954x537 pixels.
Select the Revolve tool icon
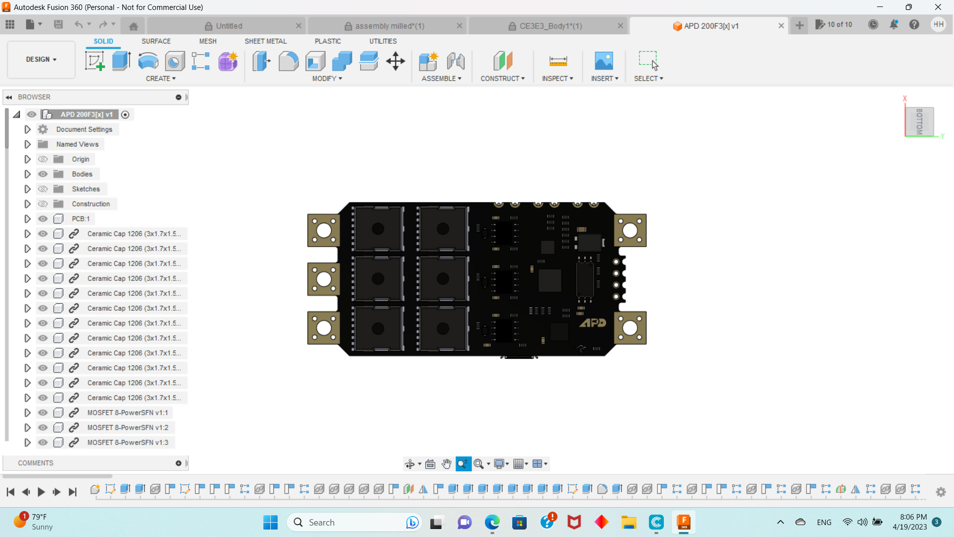148,61
